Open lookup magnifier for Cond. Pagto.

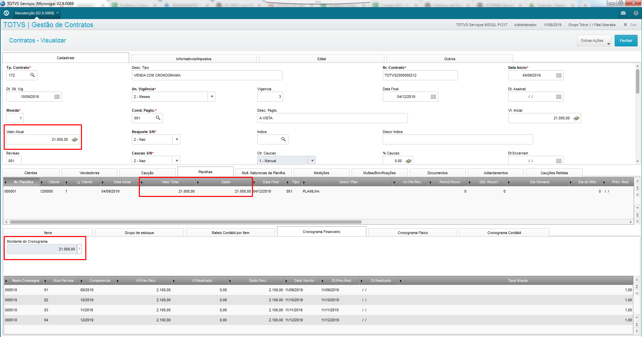pos(158,118)
